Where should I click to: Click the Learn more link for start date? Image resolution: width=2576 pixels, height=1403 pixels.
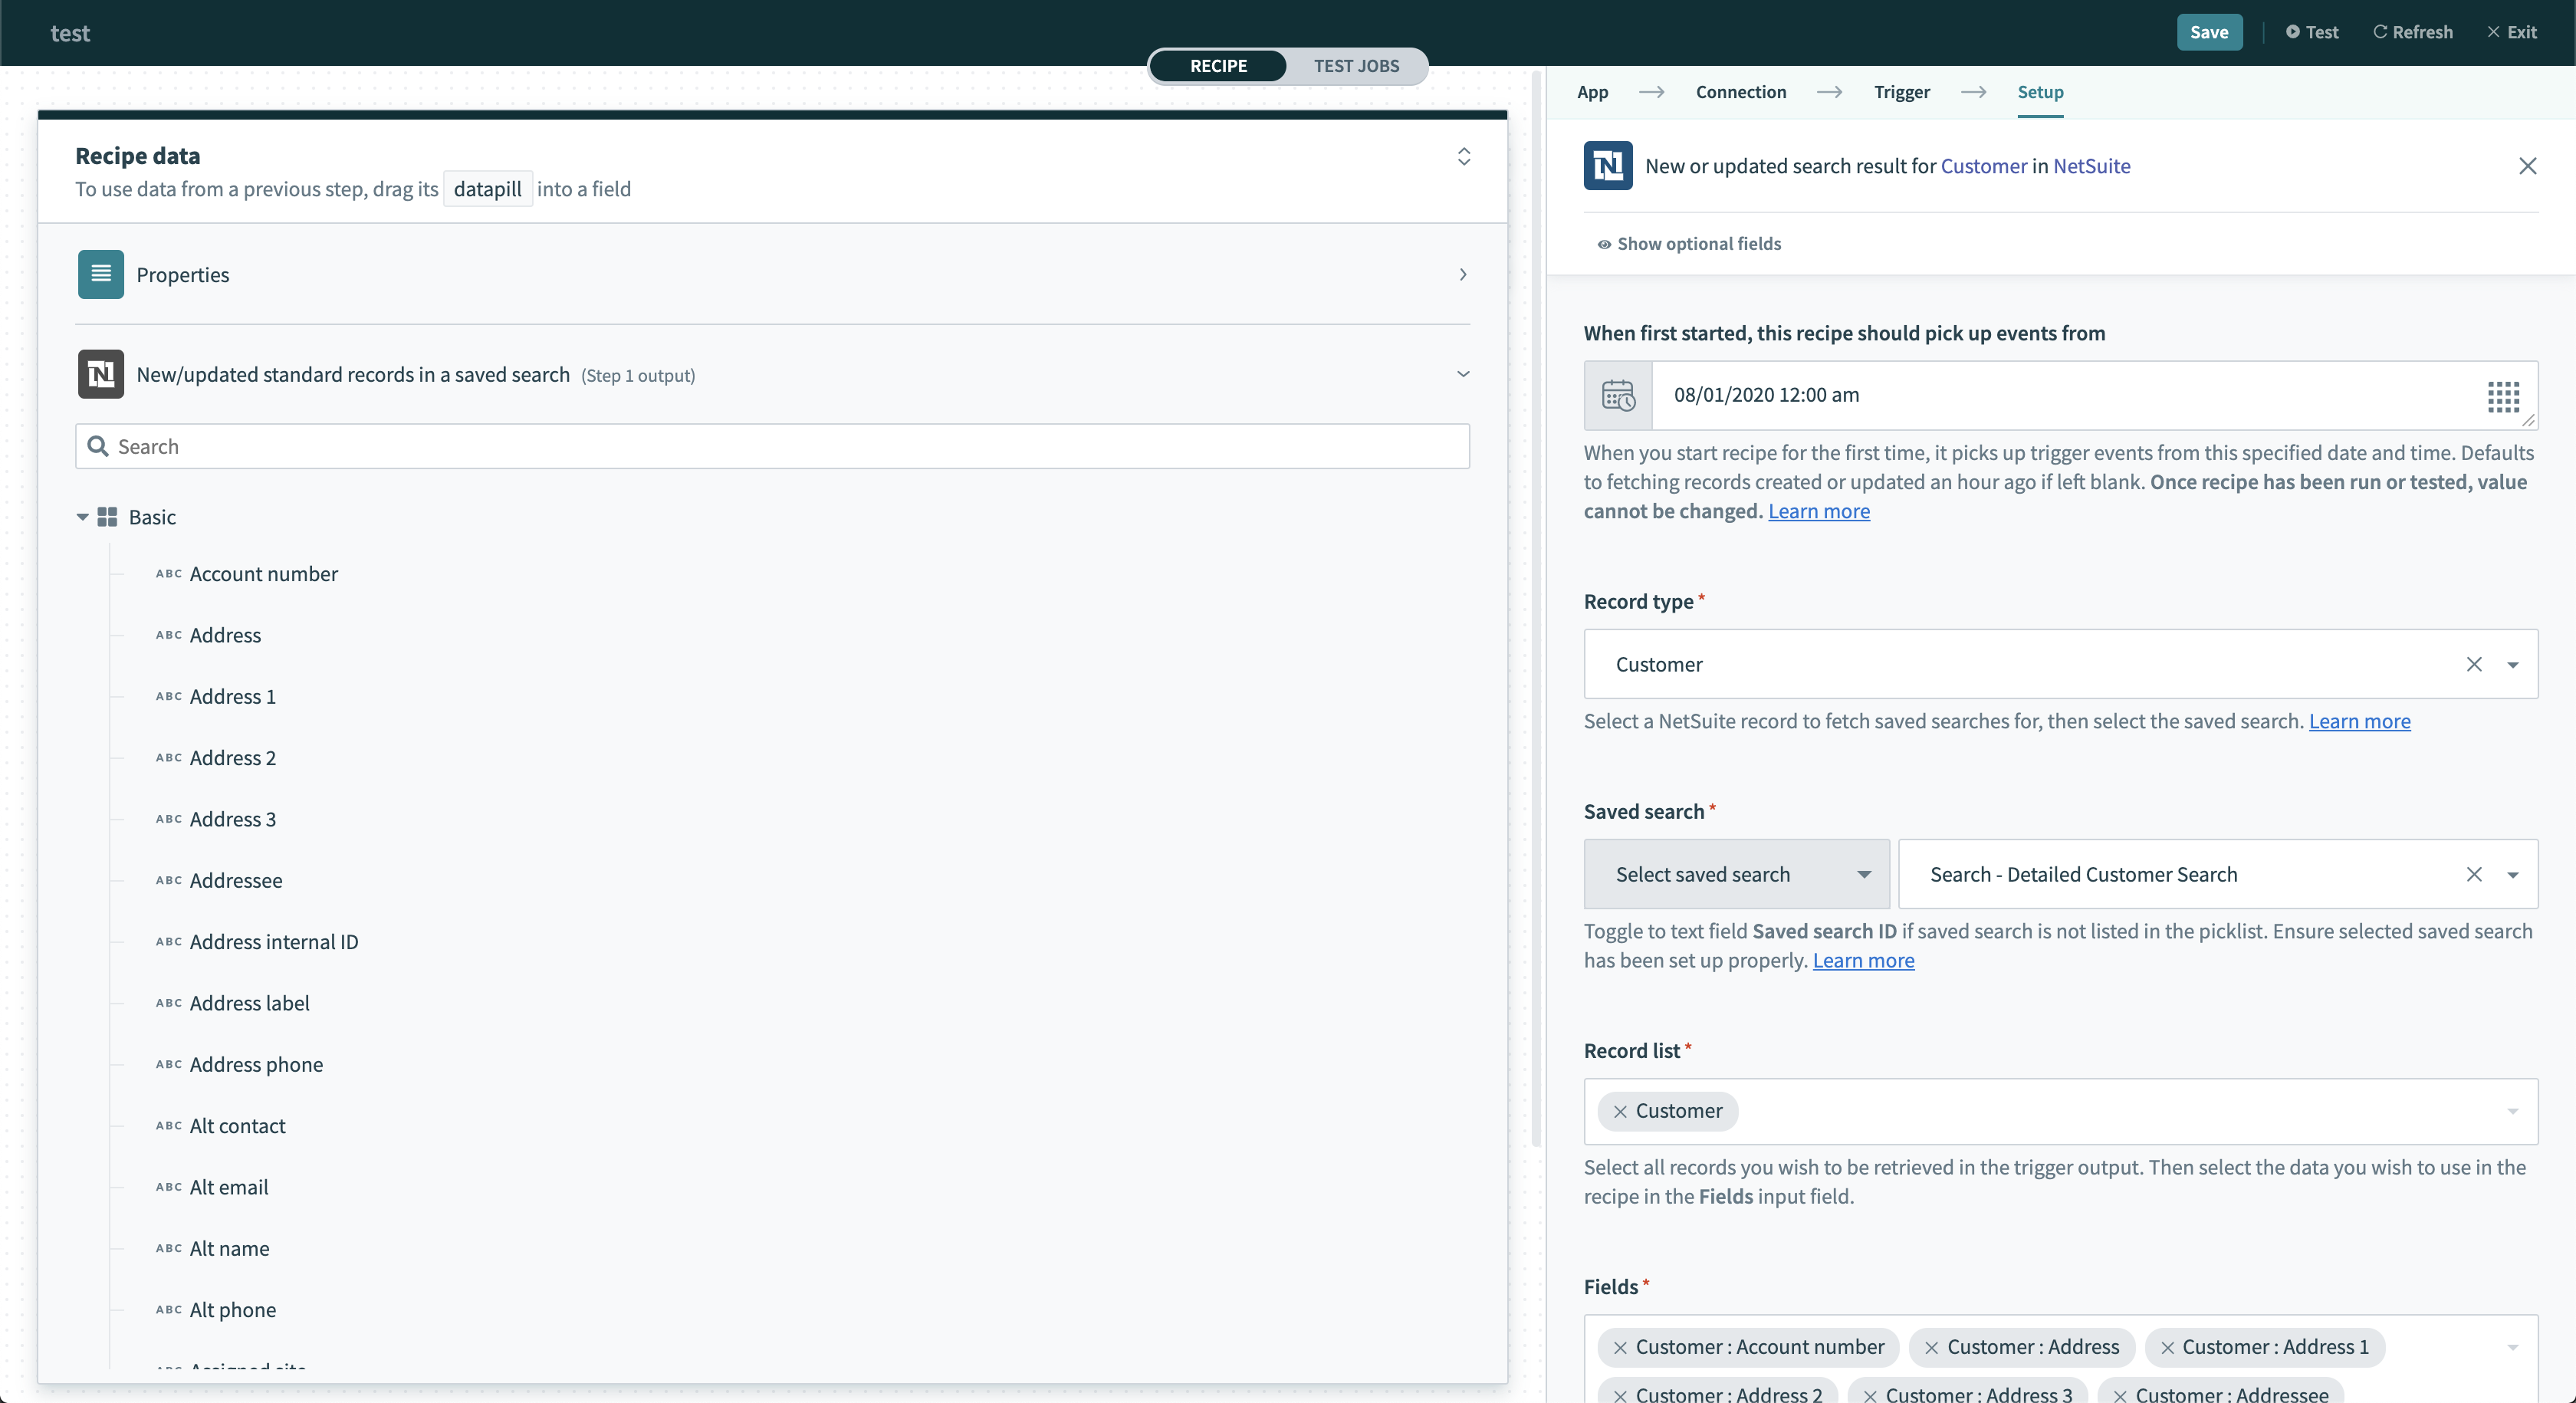click(1819, 510)
